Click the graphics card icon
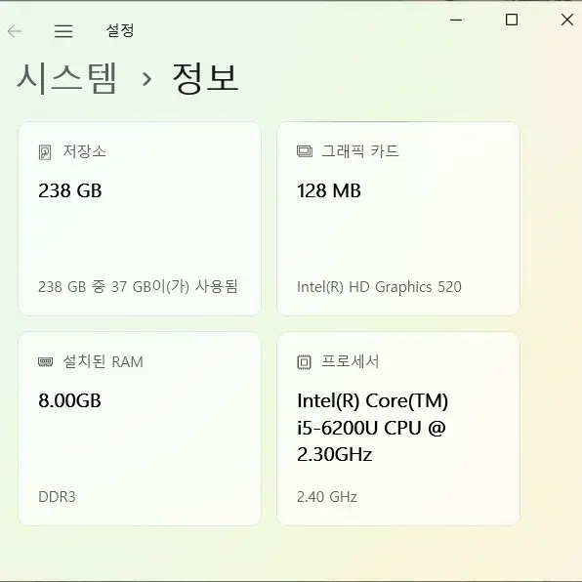Screen dimensions: 582x582 tap(305, 151)
